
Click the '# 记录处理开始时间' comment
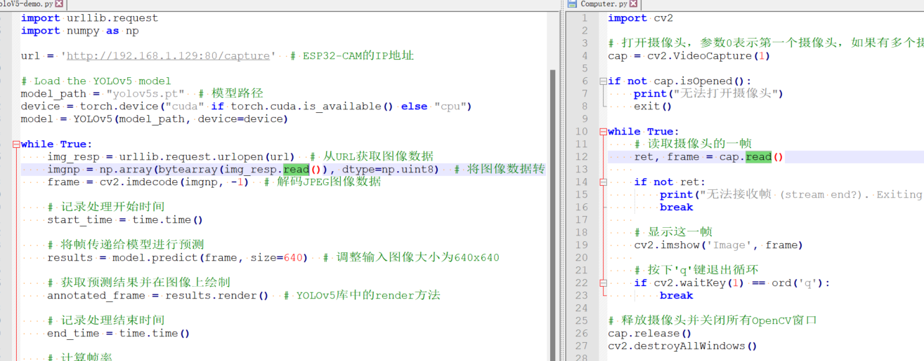pyautogui.click(x=106, y=207)
